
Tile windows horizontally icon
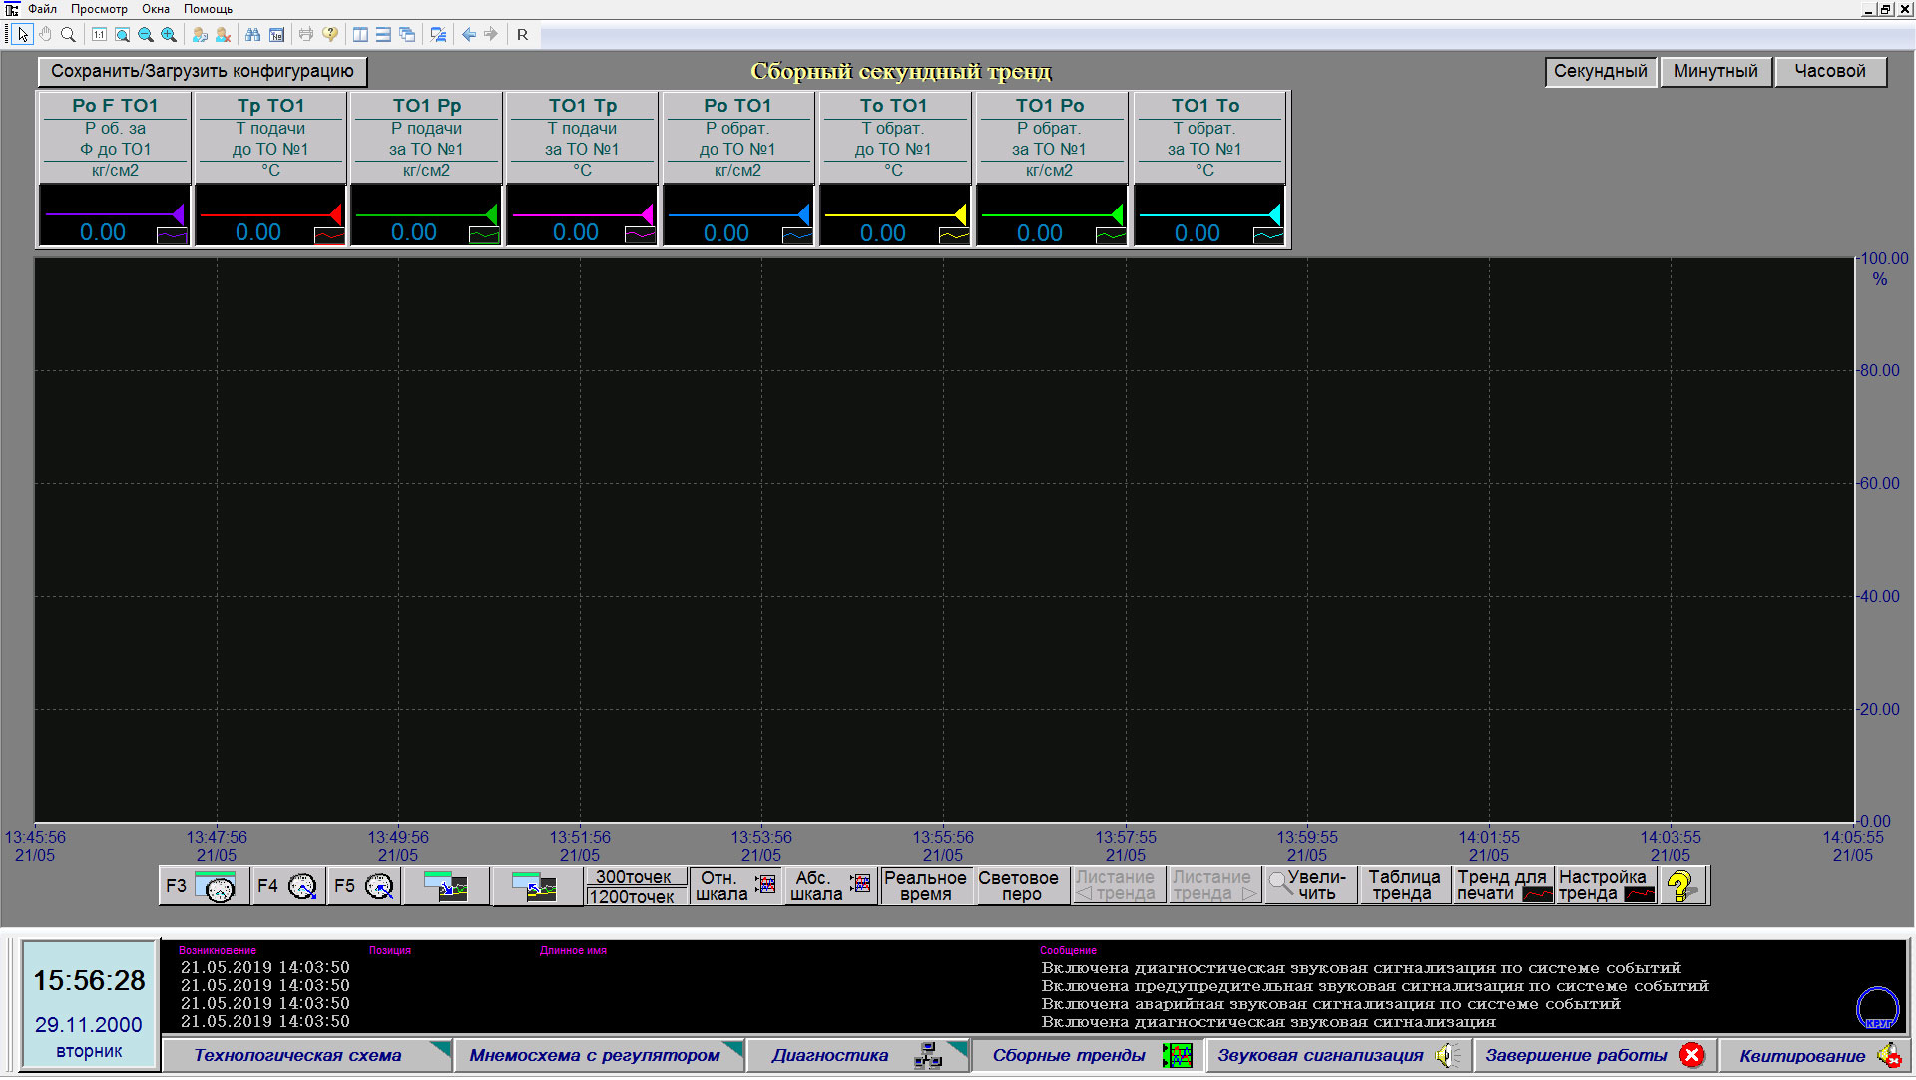point(383,34)
